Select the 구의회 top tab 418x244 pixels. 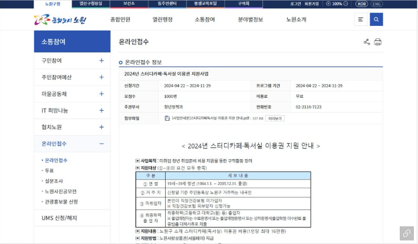[x=243, y=4]
